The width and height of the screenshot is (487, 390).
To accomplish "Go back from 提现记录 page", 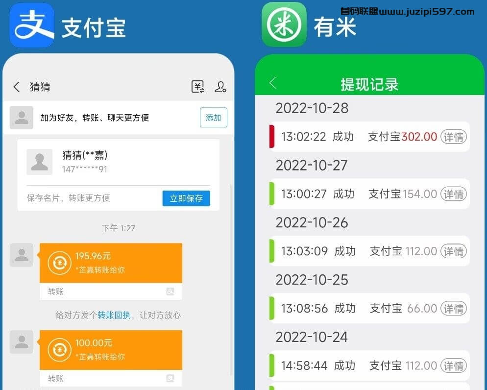I will tap(272, 83).
